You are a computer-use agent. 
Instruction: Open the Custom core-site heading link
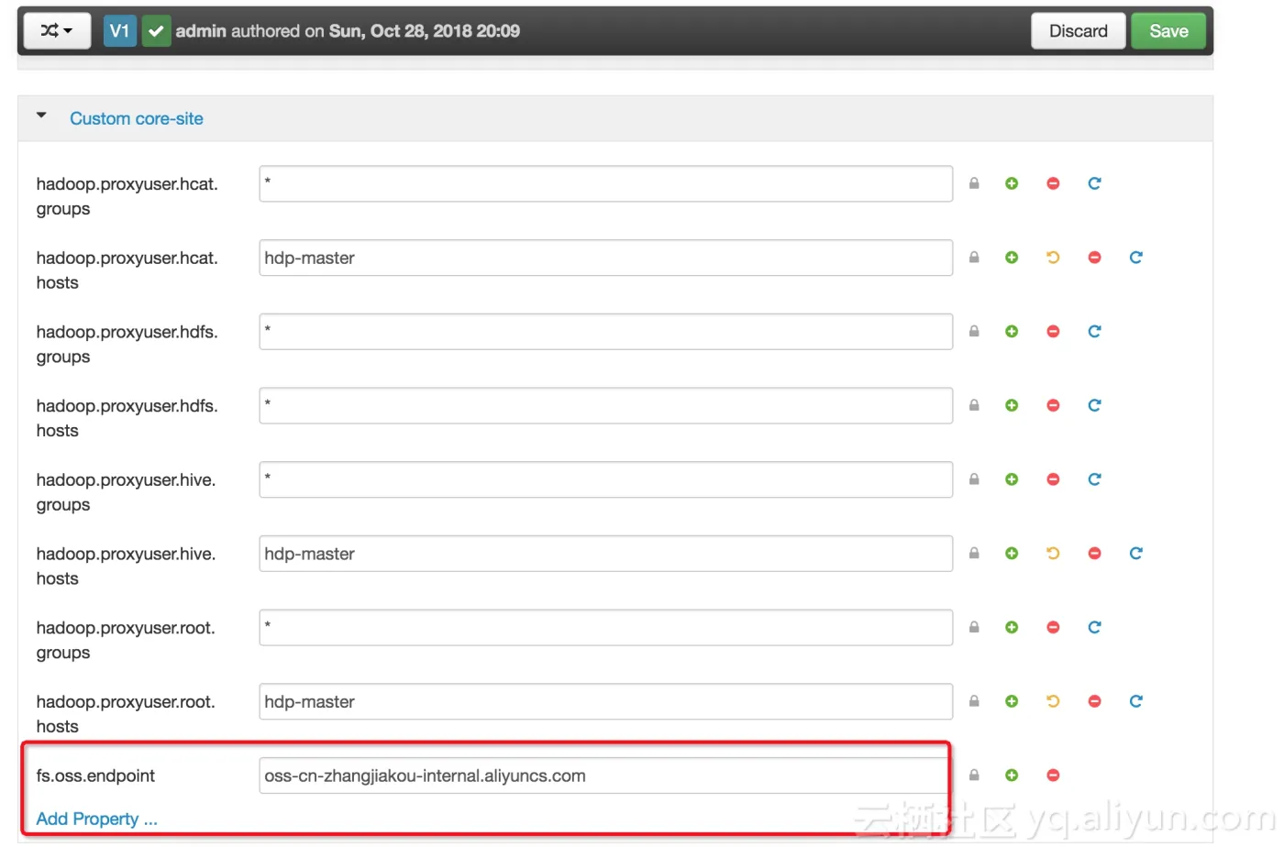click(x=137, y=118)
